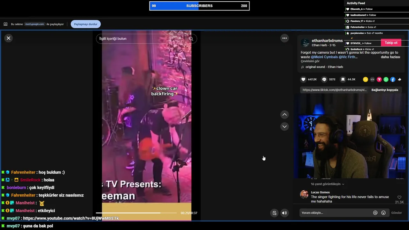Click 'Fahrenheiter > Subs x1' activity entry
This screenshot has height=230, width=409.
coord(363,27)
